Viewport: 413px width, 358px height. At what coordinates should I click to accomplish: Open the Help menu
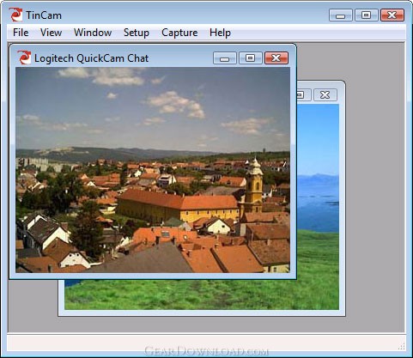(x=220, y=33)
